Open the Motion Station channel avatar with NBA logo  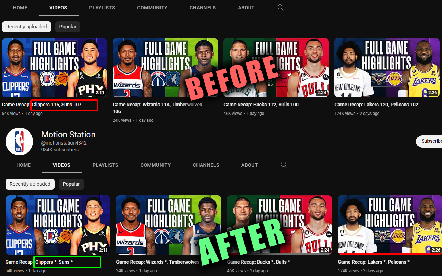pyautogui.click(x=19, y=141)
